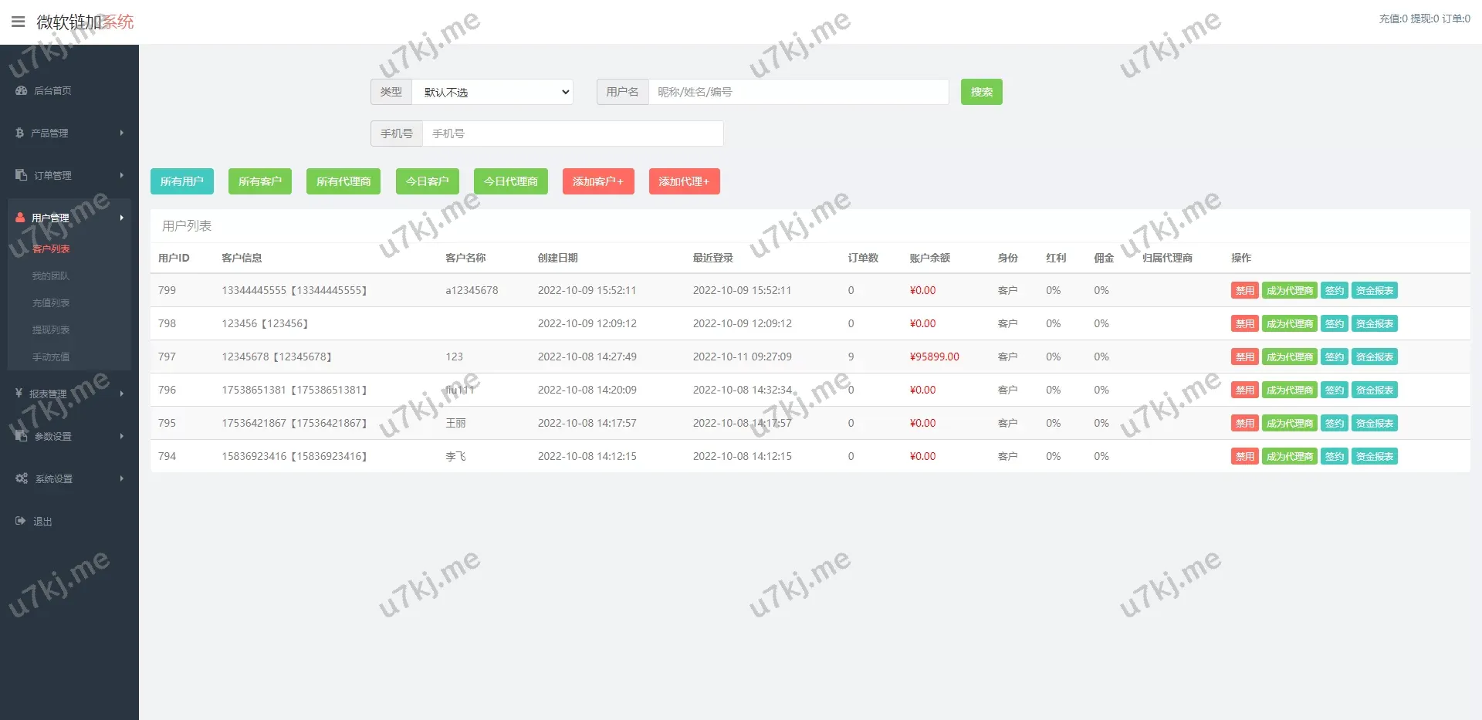Viewport: 1482px width, 720px height.
Task: Click the bitcoin icon beside 产品管理
Action: click(19, 133)
